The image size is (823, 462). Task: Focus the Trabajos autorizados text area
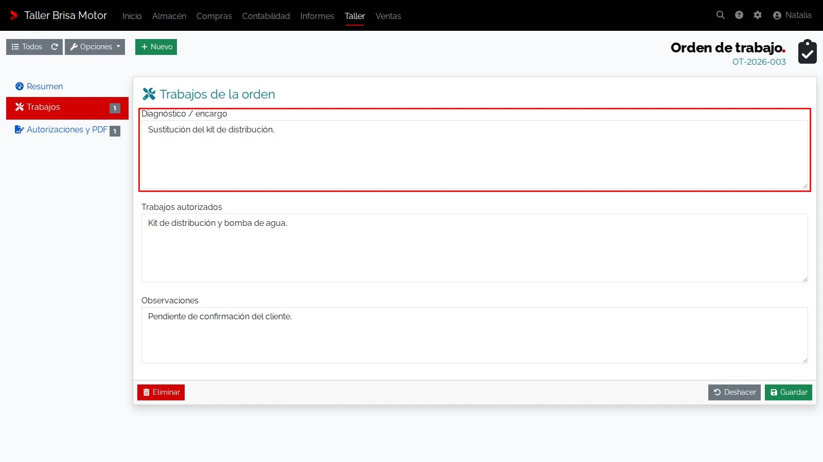(x=474, y=248)
